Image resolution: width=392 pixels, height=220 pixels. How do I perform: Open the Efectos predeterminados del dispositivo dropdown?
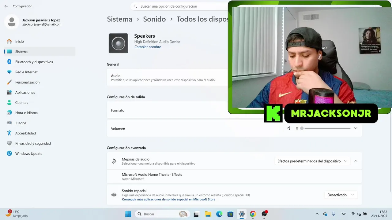[x=312, y=161]
